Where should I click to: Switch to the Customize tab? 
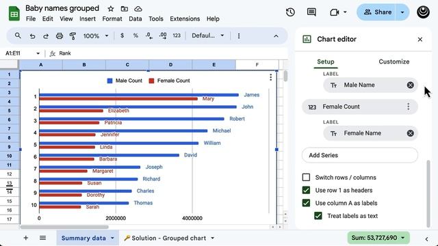(394, 61)
